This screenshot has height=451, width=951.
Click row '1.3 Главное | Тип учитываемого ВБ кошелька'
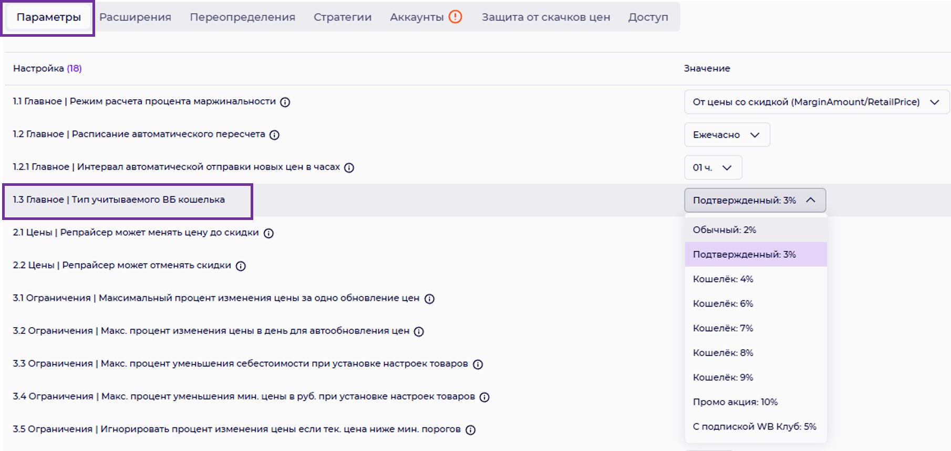tap(119, 200)
